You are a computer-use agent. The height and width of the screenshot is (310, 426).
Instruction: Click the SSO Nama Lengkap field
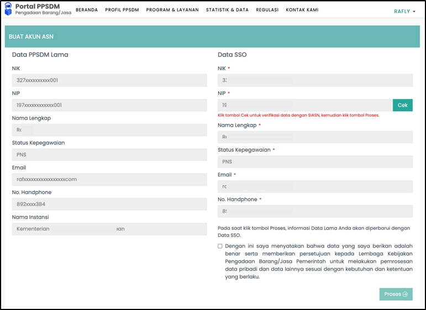pos(315,137)
